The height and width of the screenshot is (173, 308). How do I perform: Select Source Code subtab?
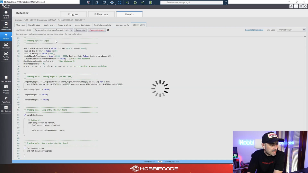139,25
